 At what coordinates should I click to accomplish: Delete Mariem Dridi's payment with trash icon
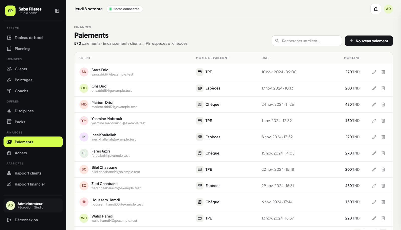click(383, 104)
